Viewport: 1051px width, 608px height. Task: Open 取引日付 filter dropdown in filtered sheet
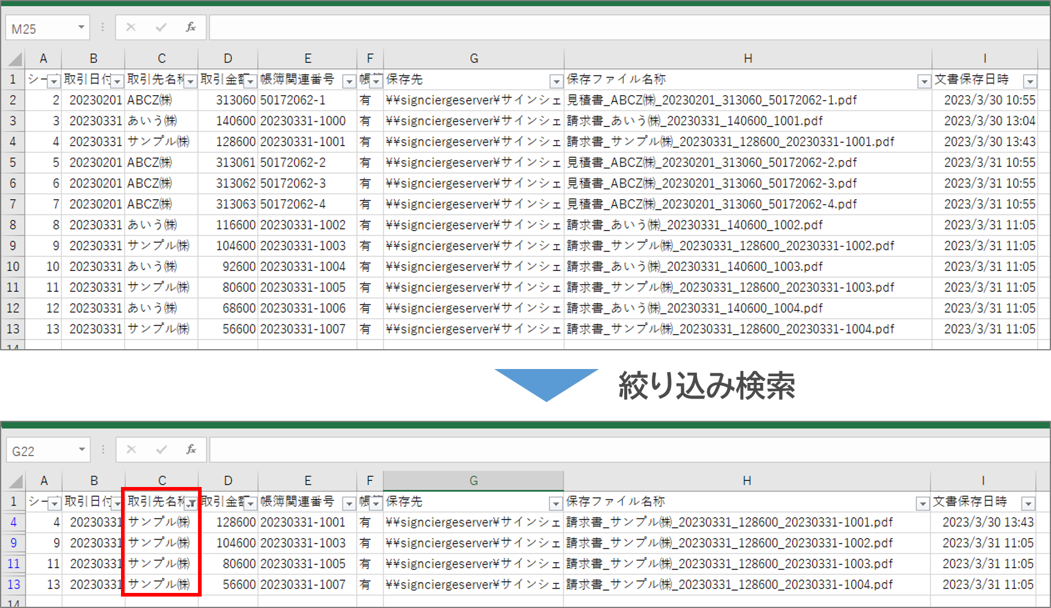(x=118, y=503)
